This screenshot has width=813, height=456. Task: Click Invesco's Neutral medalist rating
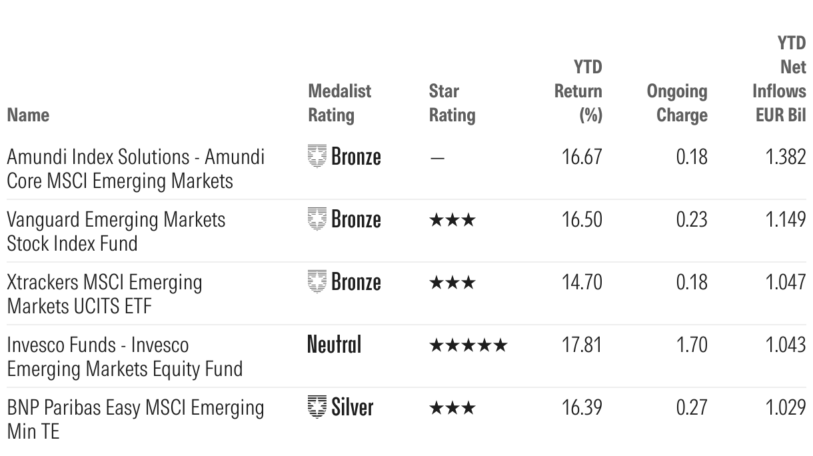click(334, 345)
